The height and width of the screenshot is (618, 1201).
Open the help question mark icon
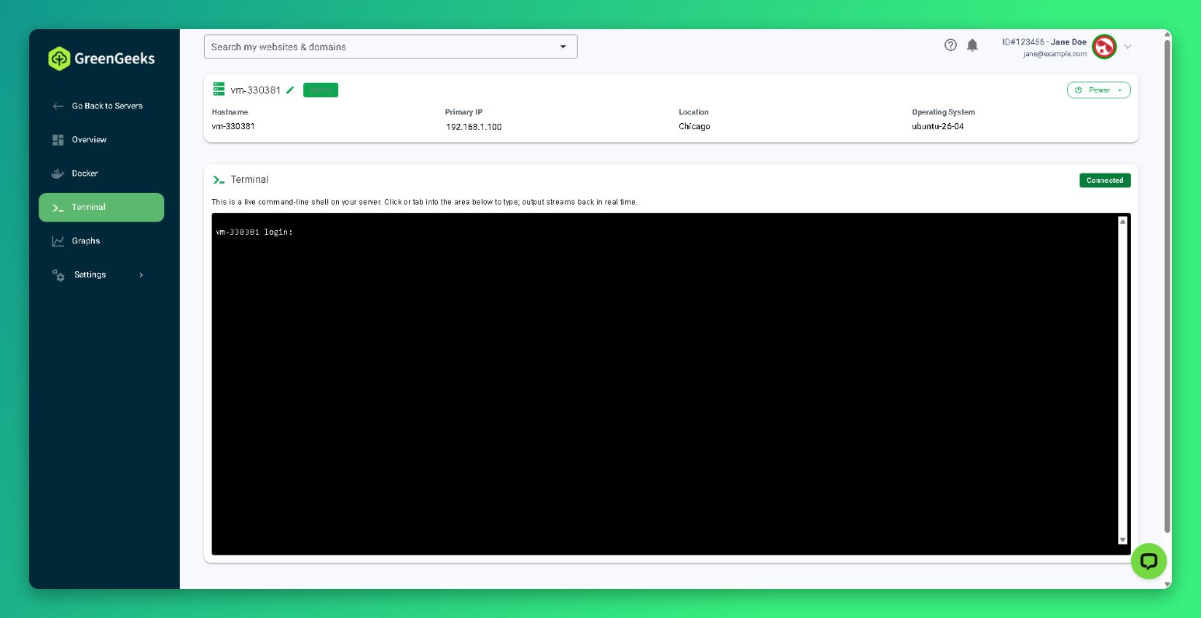(x=950, y=45)
